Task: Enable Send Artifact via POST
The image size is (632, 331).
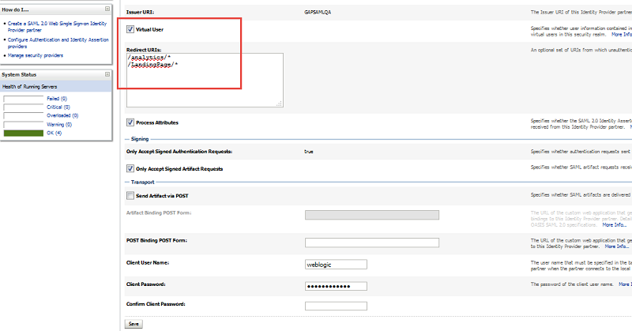Action: click(x=130, y=195)
